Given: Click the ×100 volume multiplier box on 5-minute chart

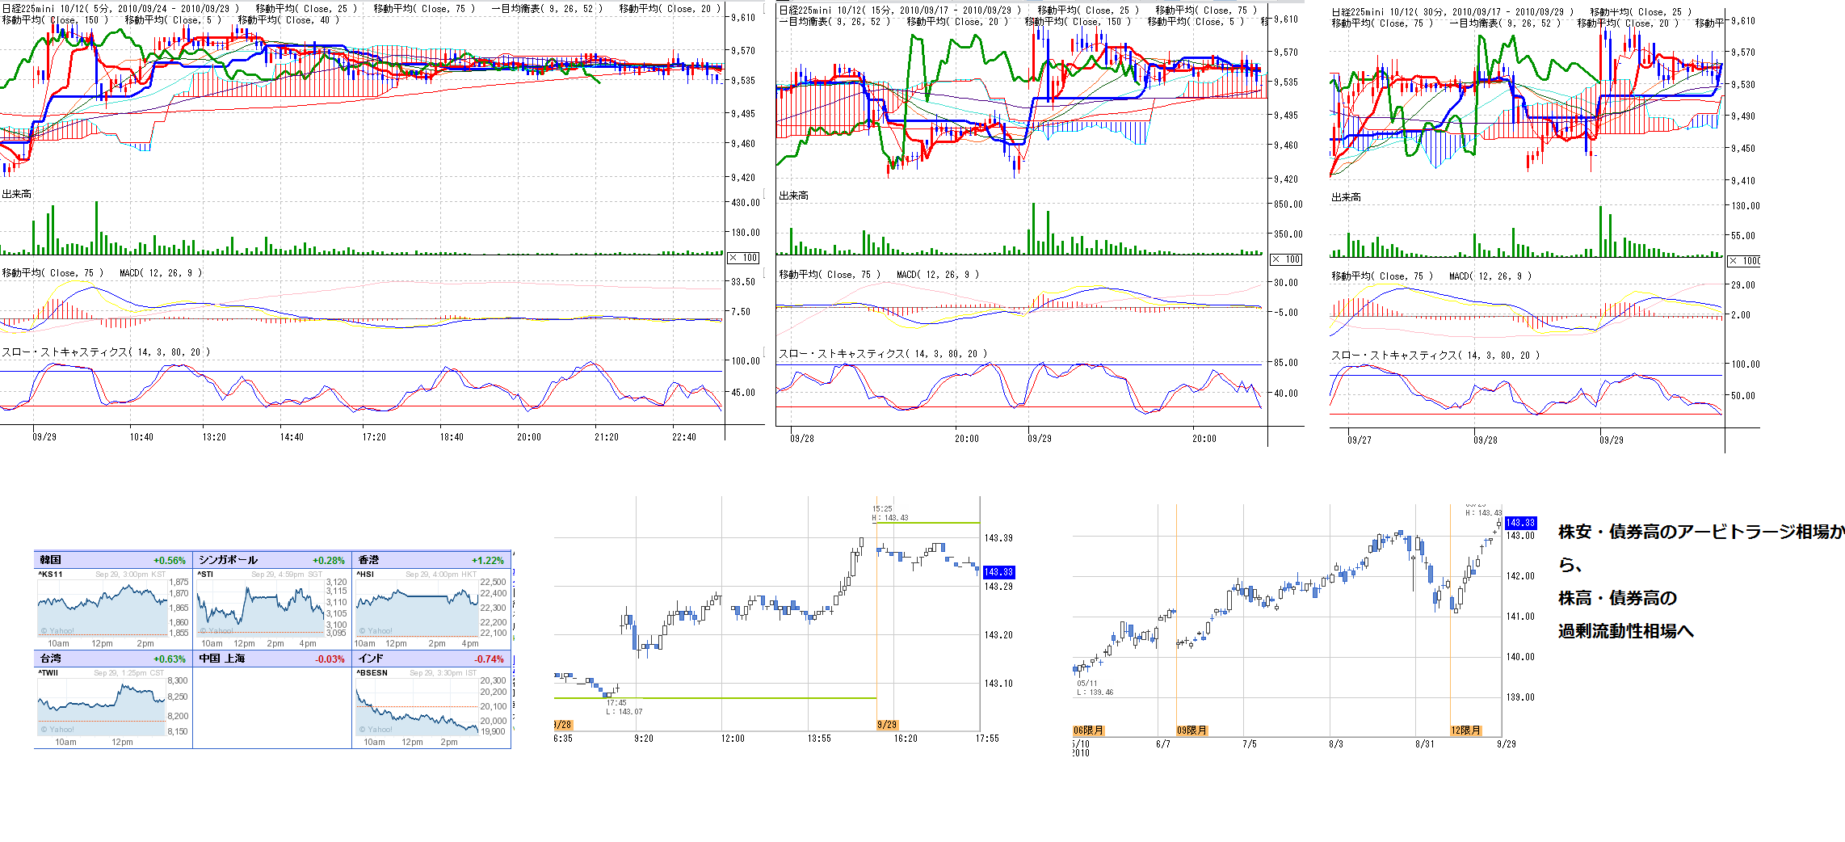Looking at the screenshot, I should 743,258.
